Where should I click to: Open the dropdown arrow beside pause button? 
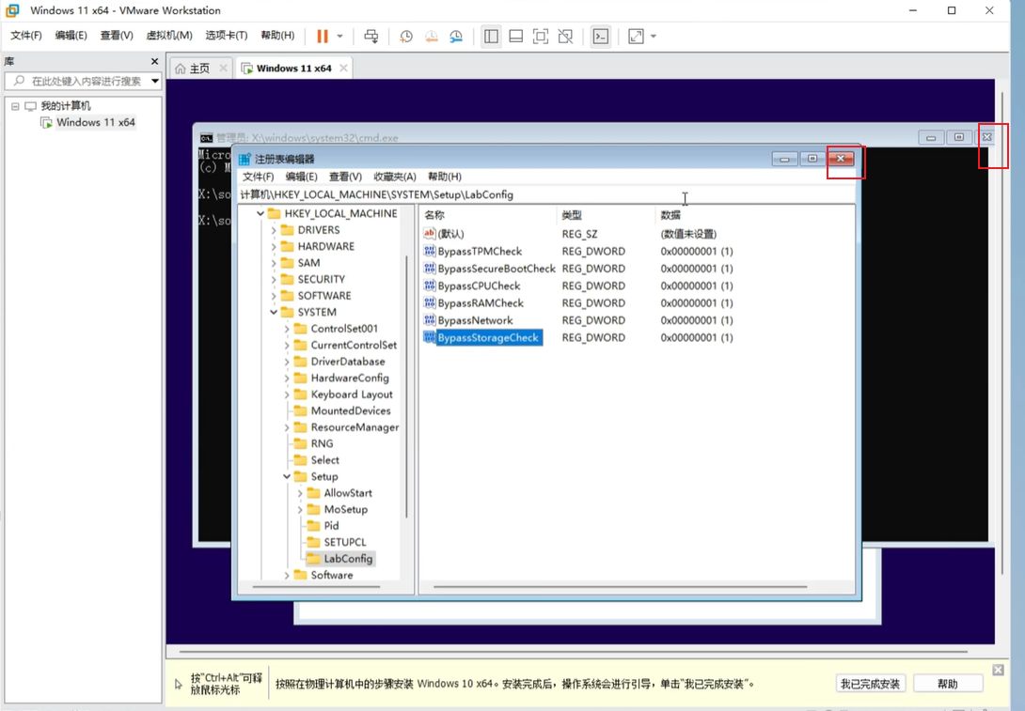pos(340,37)
